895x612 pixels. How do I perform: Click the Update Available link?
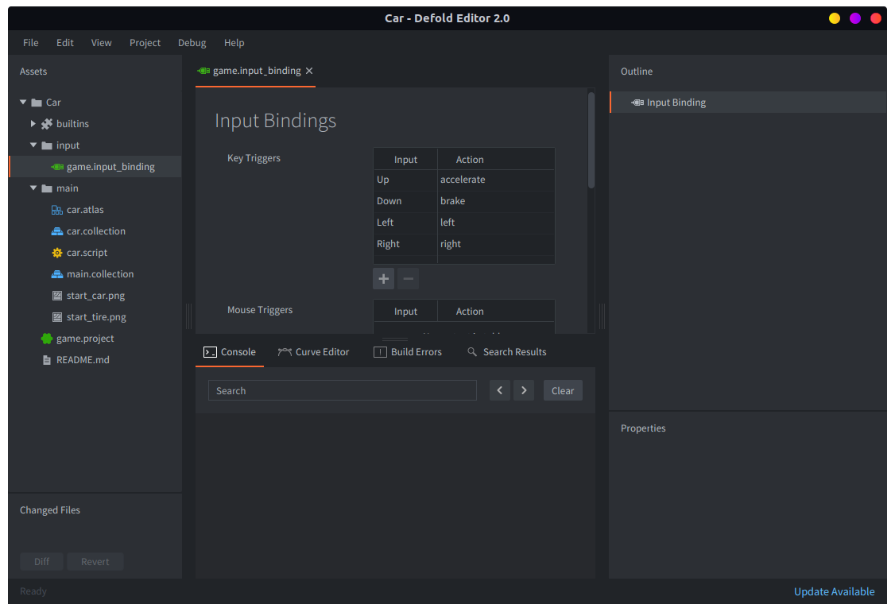click(834, 591)
